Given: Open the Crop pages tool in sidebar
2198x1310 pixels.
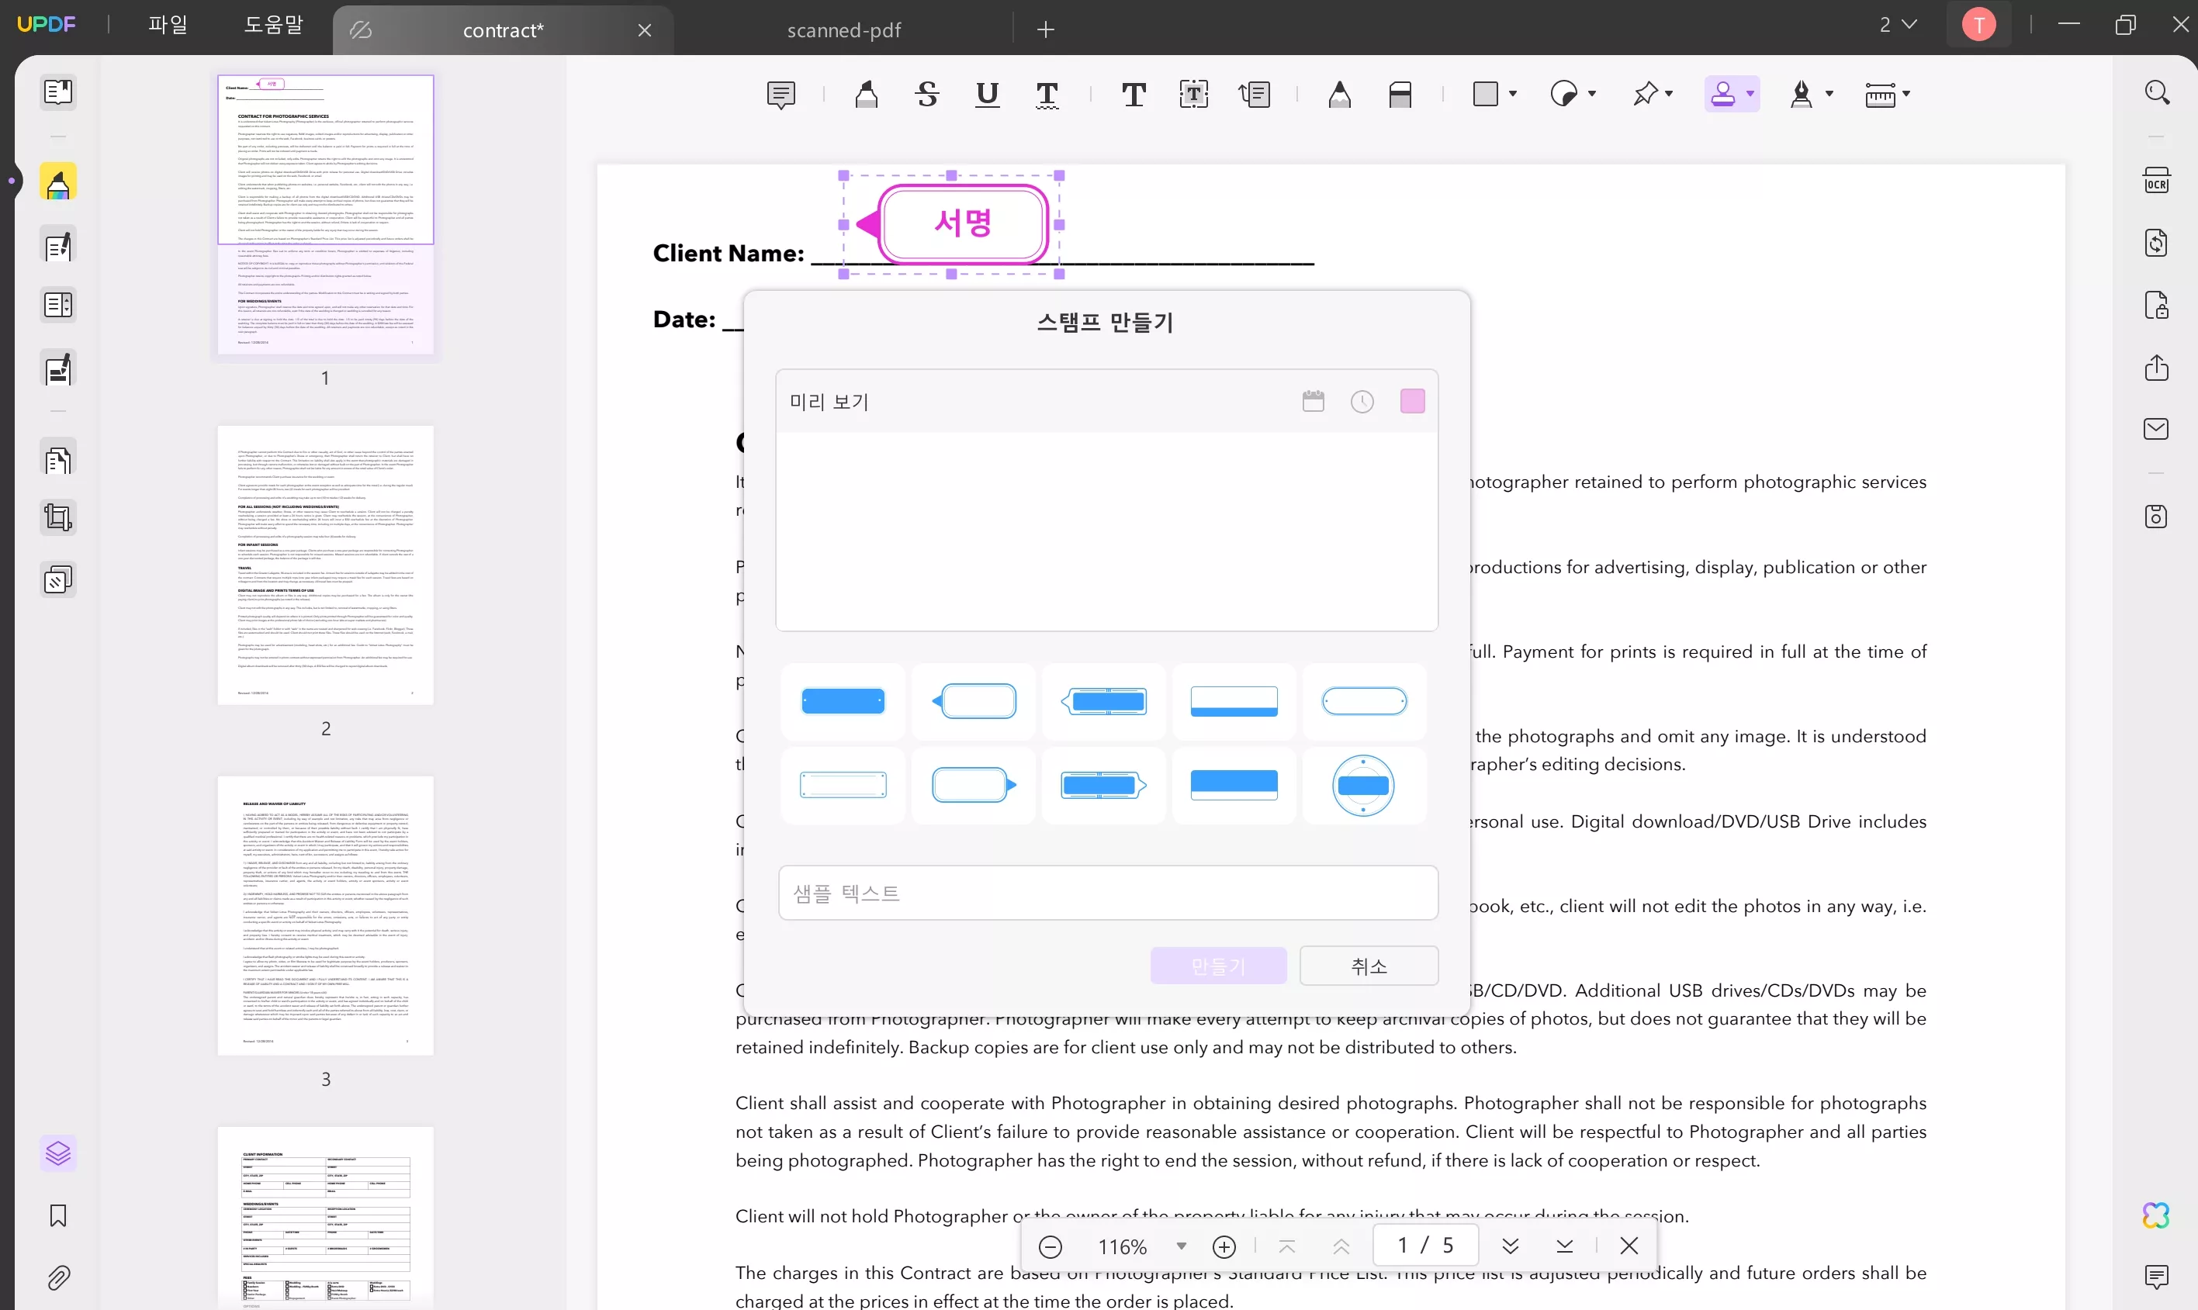Looking at the screenshot, I should pos(58,517).
